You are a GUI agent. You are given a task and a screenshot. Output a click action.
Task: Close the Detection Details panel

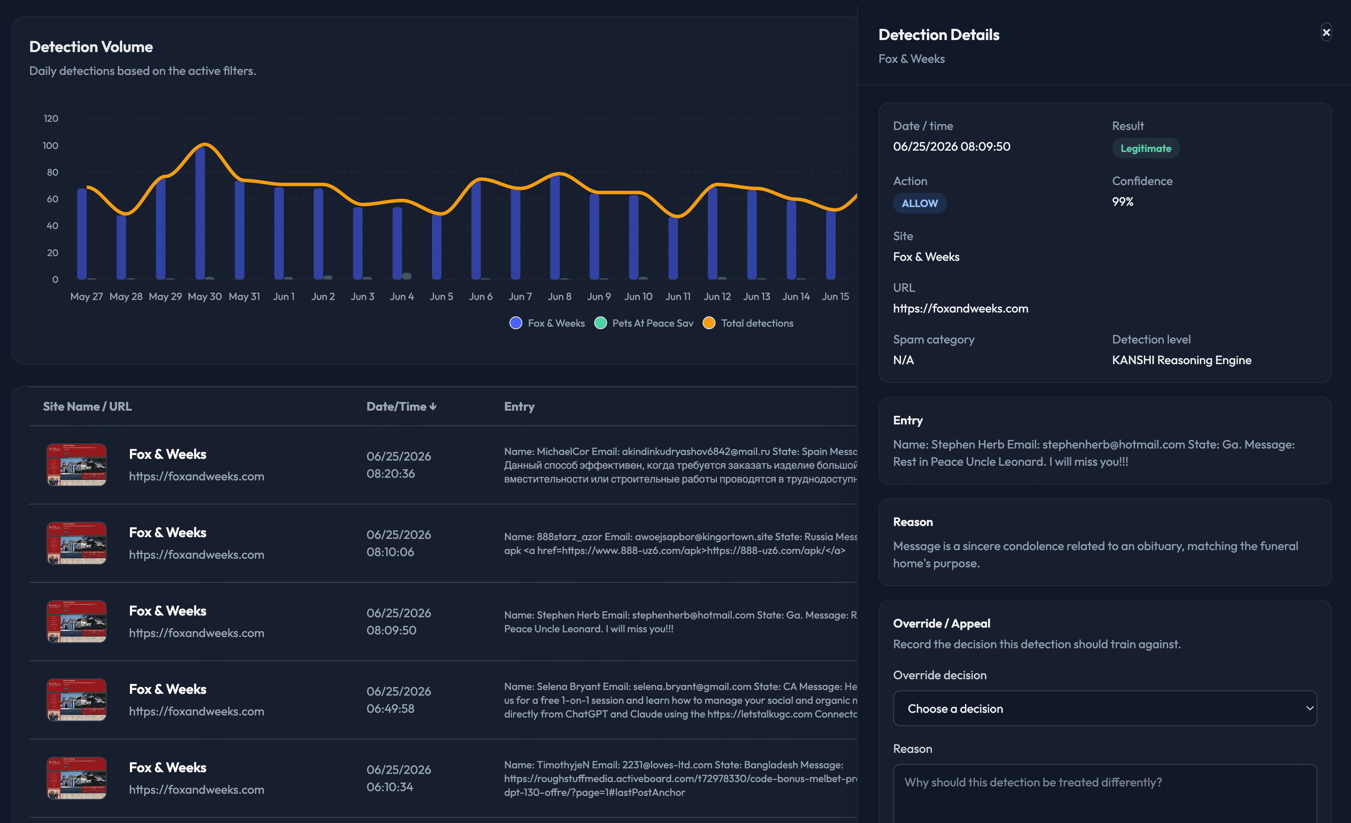tap(1326, 32)
